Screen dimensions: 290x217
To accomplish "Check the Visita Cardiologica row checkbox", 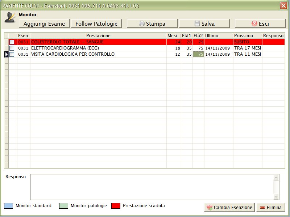I will [12, 54].
